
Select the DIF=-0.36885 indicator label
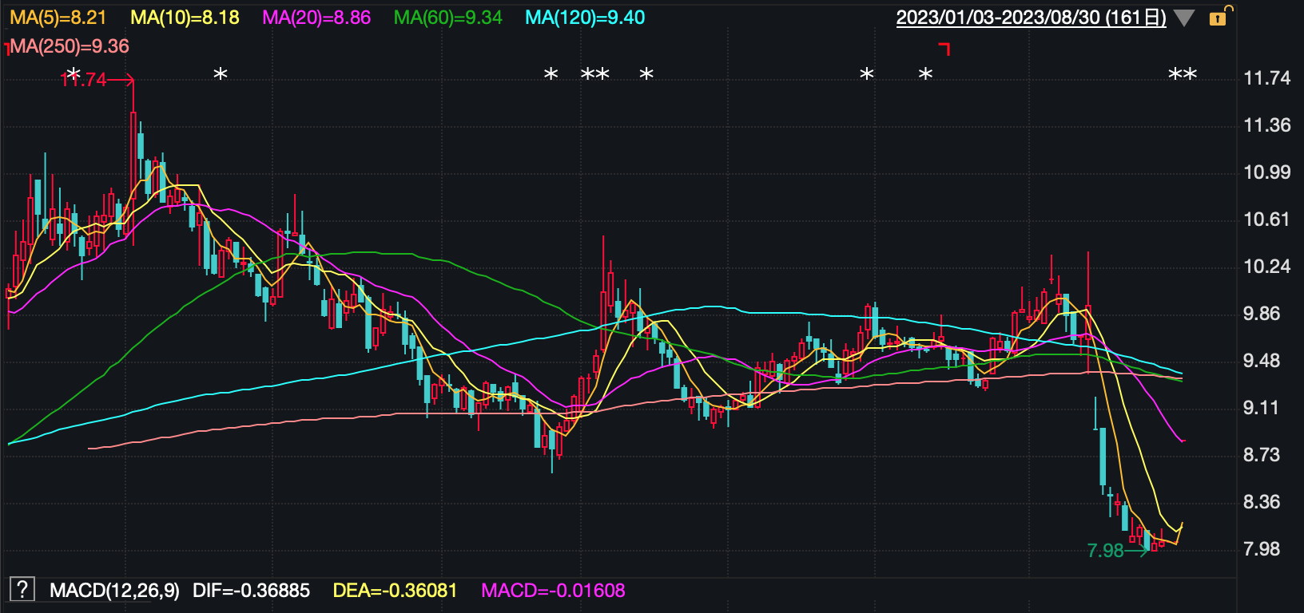click(x=251, y=591)
